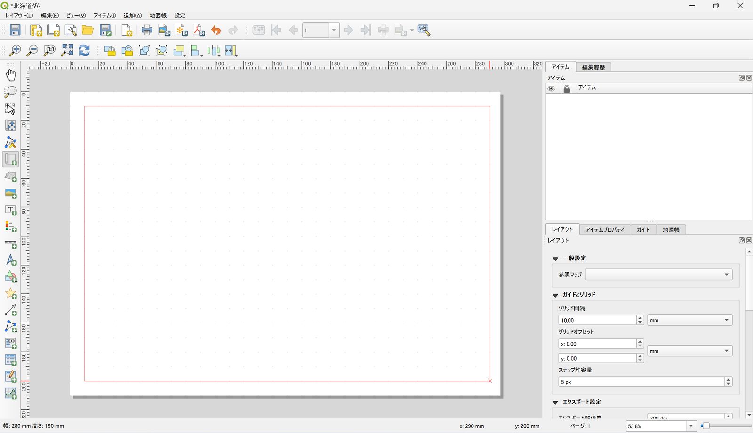Collapse the ガイドとグリッド section

(555, 295)
